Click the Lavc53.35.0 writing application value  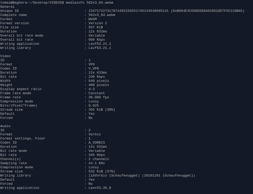[100, 188]
